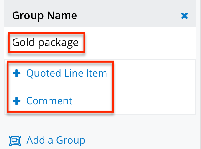
Task: Click blank area right of Gold package text
Action: (x=141, y=42)
